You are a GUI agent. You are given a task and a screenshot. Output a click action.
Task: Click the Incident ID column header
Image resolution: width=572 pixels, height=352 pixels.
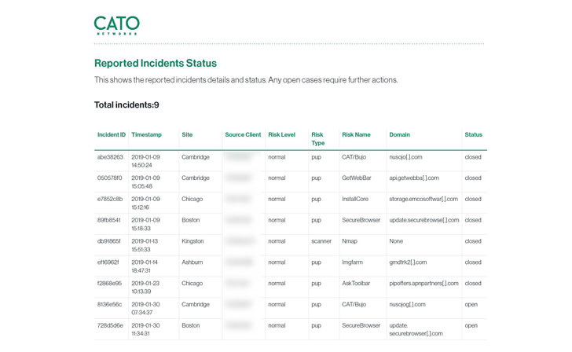[x=111, y=135]
